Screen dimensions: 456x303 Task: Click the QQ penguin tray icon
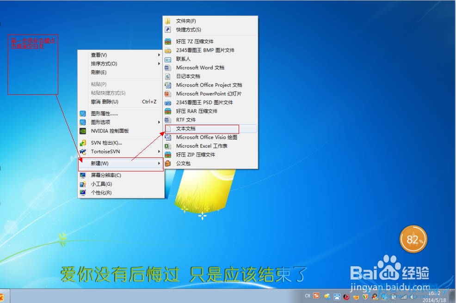pos(375,297)
